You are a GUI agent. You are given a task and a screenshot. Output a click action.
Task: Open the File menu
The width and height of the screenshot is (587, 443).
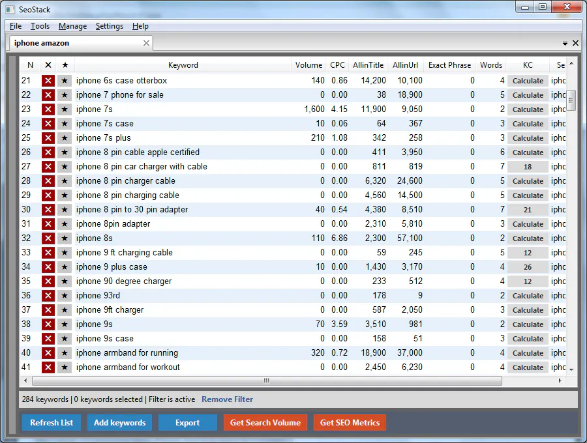coord(16,26)
